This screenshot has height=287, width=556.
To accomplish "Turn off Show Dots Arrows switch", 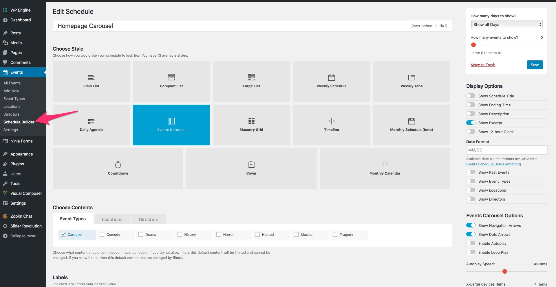I will click(x=471, y=234).
